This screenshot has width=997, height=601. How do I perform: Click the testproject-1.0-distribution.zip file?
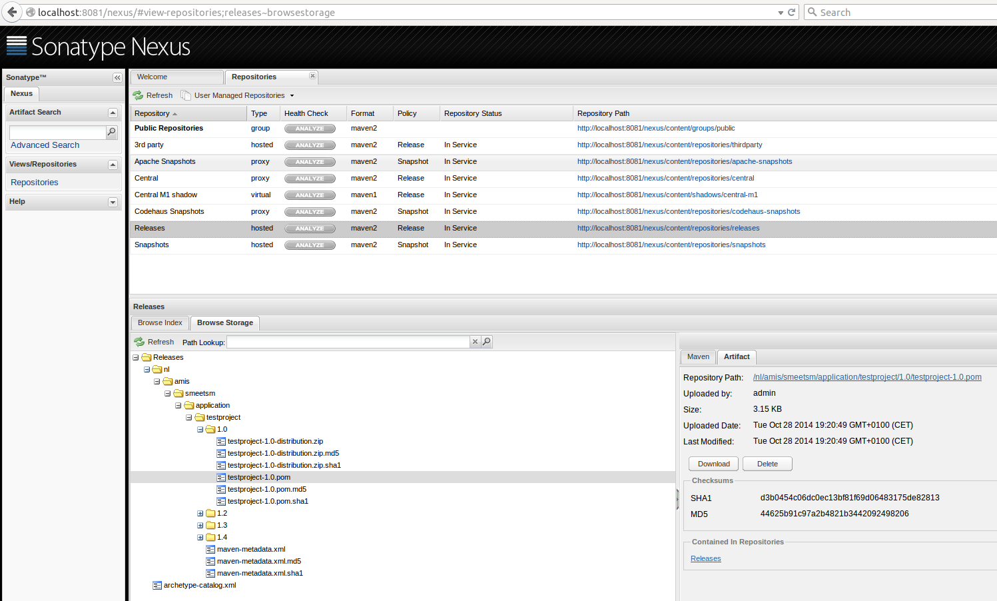coord(275,441)
